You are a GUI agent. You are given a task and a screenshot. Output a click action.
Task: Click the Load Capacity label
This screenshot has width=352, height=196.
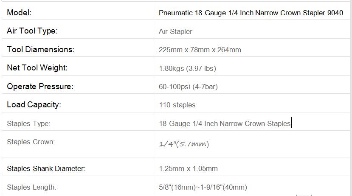[34, 105]
